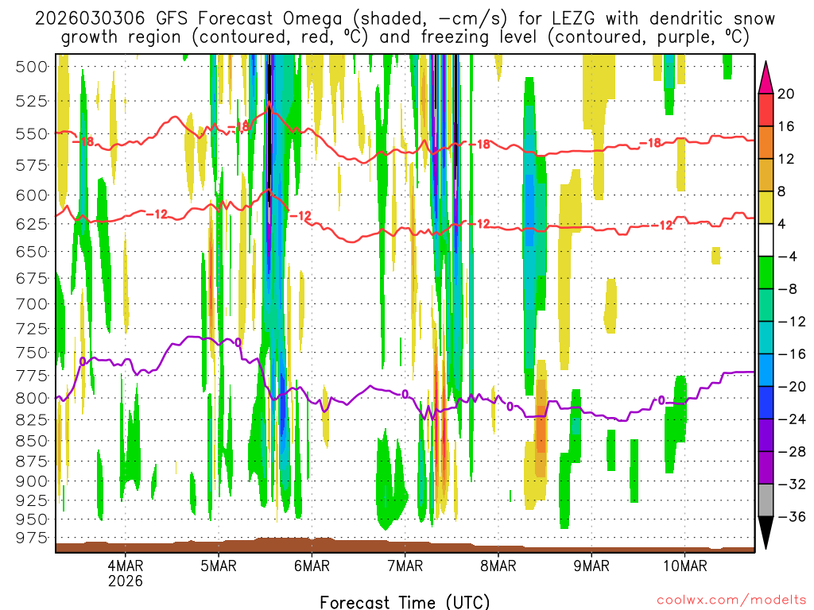Click the yellow swatch between 4 and 8
Image resolution: width=814 pixels, height=610 pixels.
point(766,207)
